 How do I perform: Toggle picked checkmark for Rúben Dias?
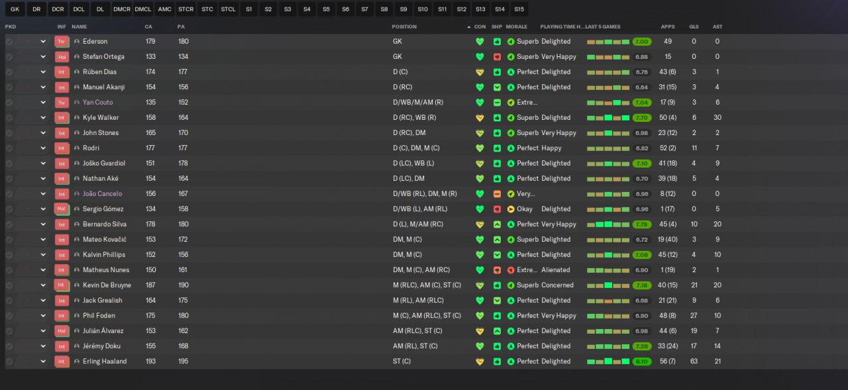[9, 72]
